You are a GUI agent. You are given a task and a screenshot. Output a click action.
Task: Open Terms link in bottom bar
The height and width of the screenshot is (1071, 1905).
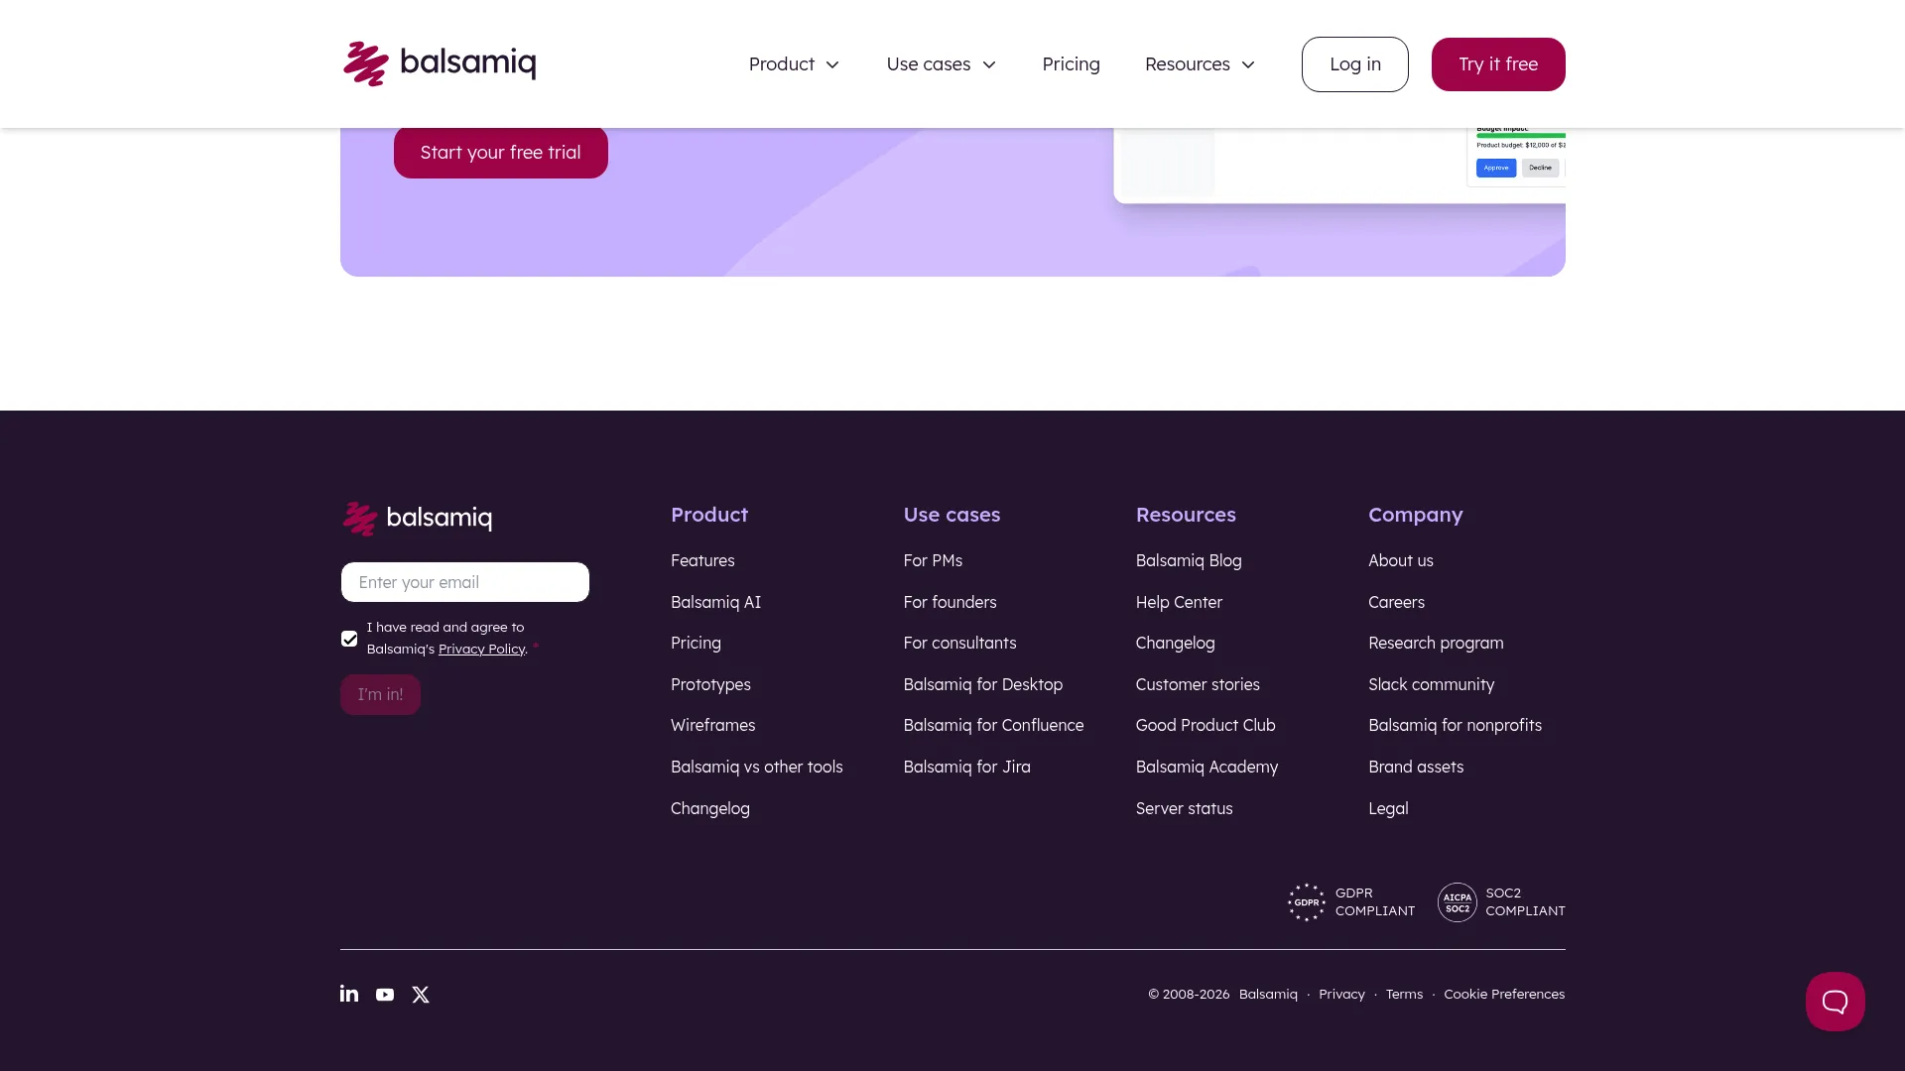click(1404, 995)
